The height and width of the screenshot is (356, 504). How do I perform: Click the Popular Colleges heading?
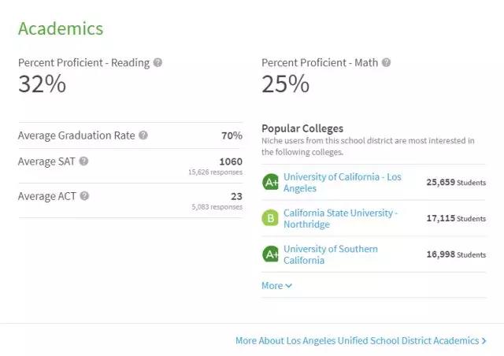(x=302, y=128)
